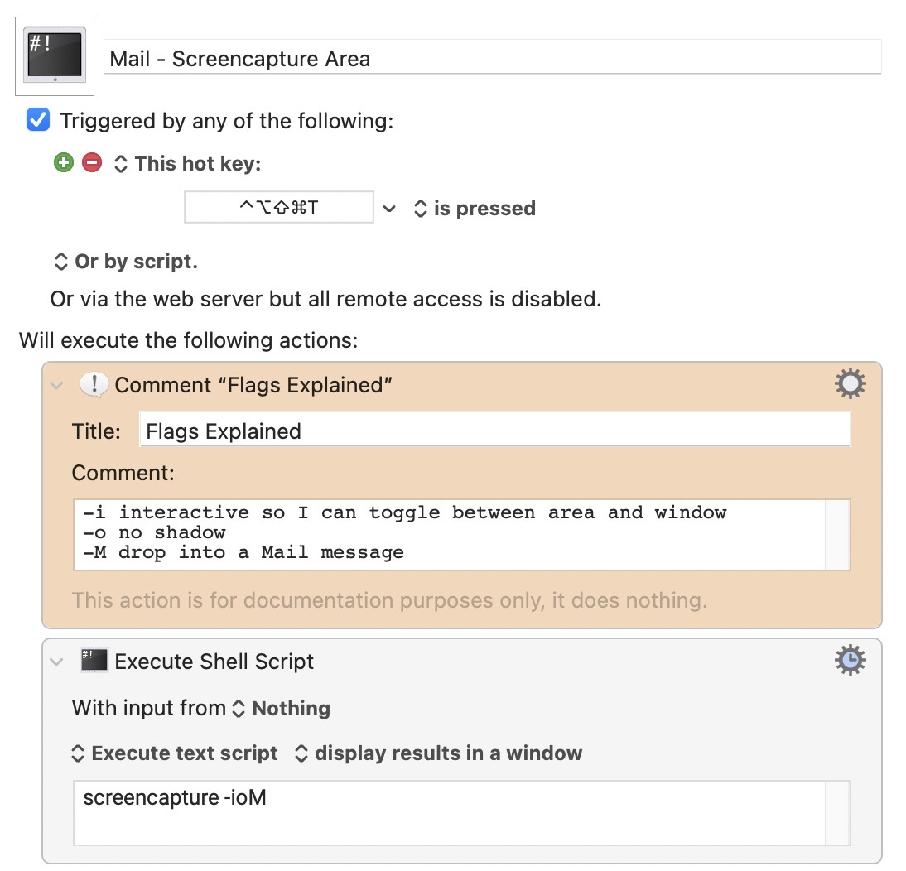Change the "display results in a window" option
Image resolution: width=906 pixels, height=871 pixels.
(438, 753)
